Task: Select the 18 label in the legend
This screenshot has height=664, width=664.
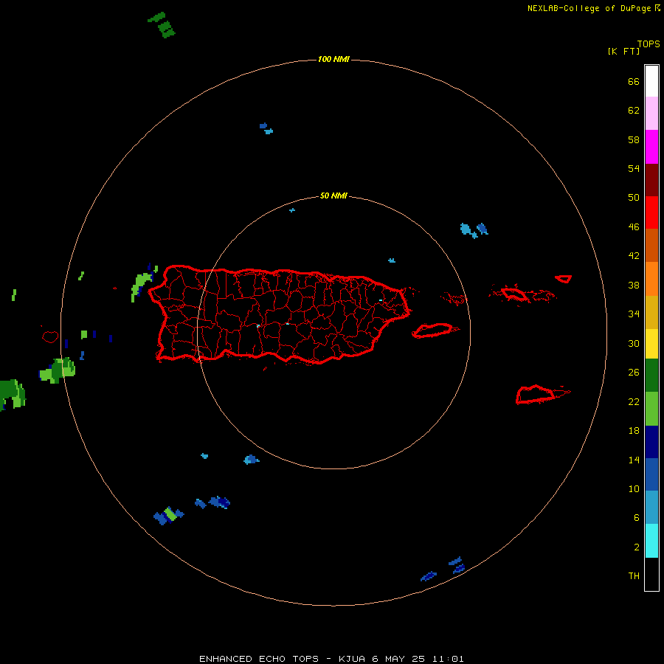Action: coord(634,431)
